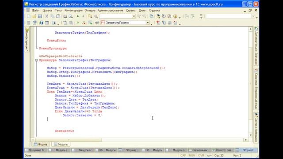
Task: Open the Отладка menu
Action: coord(90,11)
